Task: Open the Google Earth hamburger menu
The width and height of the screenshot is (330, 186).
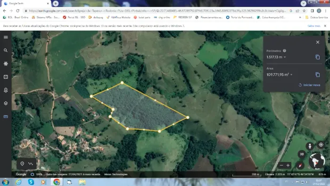Action: tap(6, 37)
